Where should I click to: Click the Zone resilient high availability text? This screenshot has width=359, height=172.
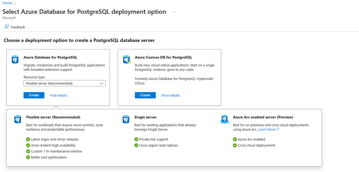[53, 145]
